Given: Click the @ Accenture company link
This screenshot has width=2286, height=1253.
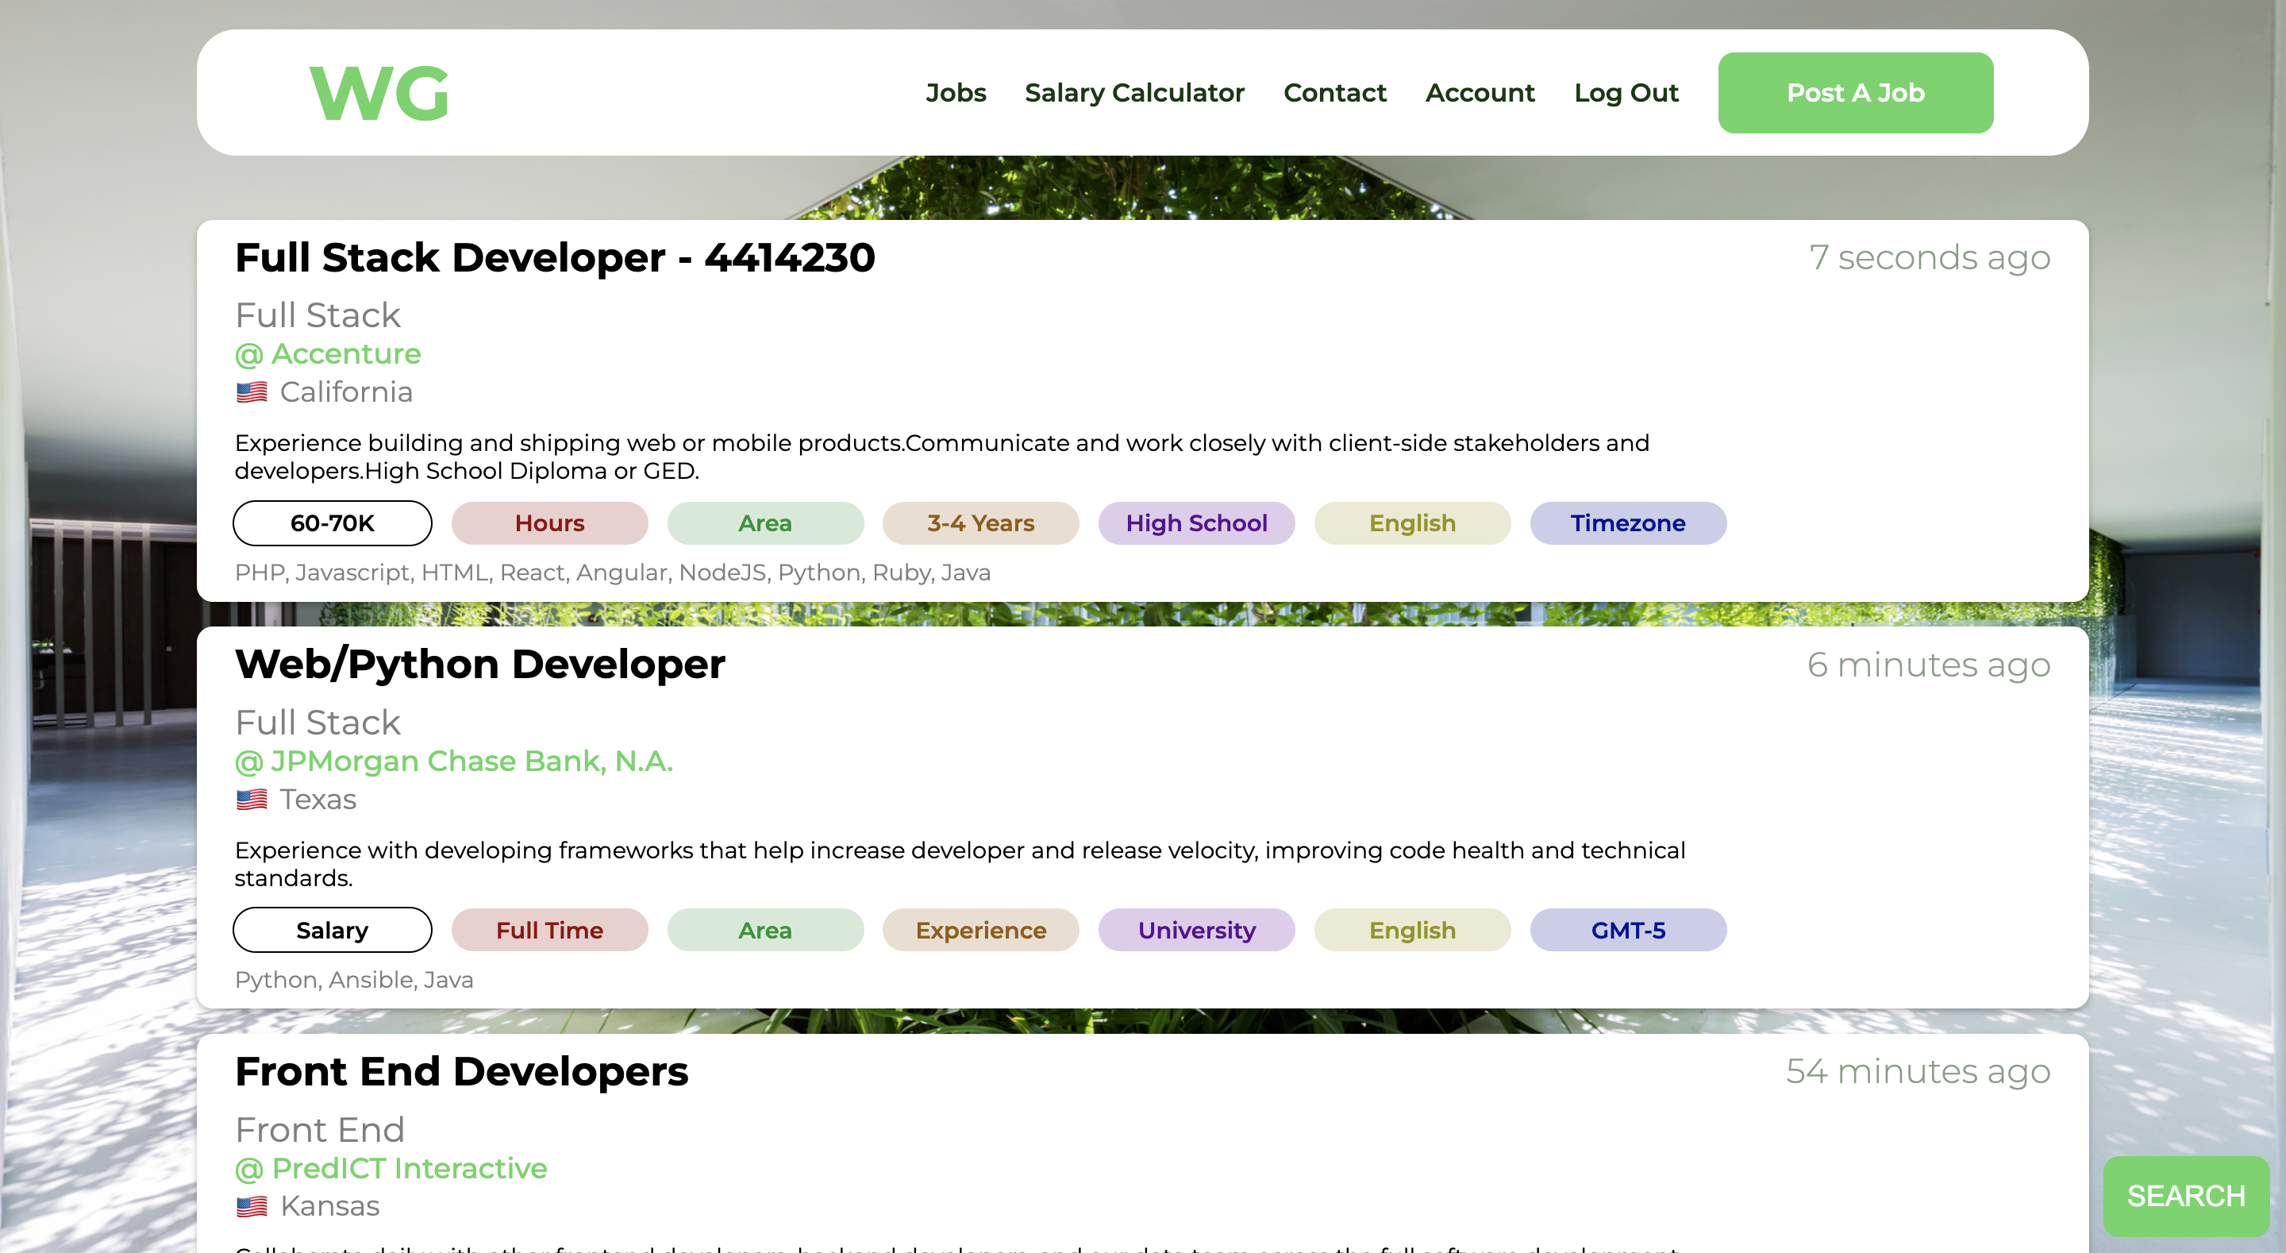Looking at the screenshot, I should (328, 353).
